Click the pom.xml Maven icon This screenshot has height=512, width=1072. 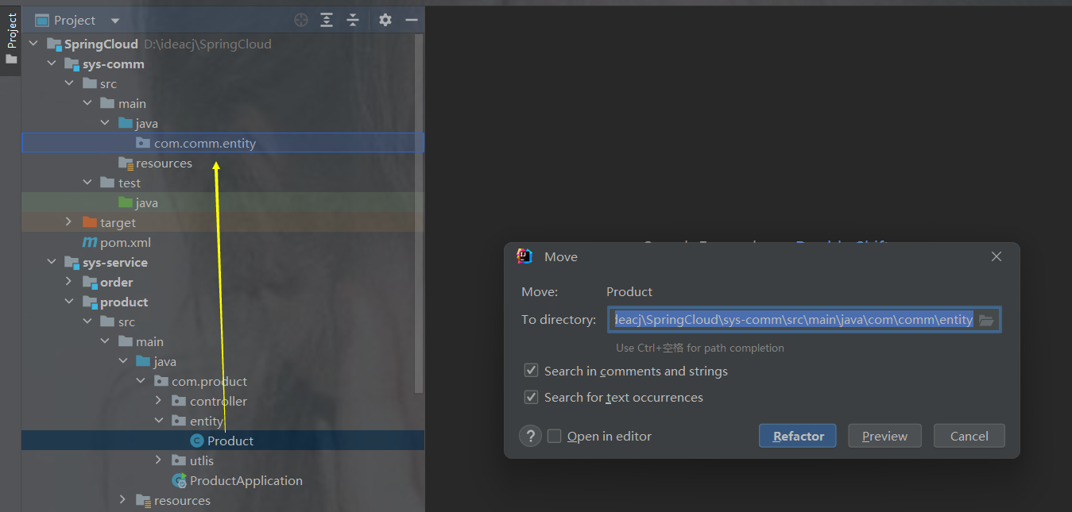90,243
